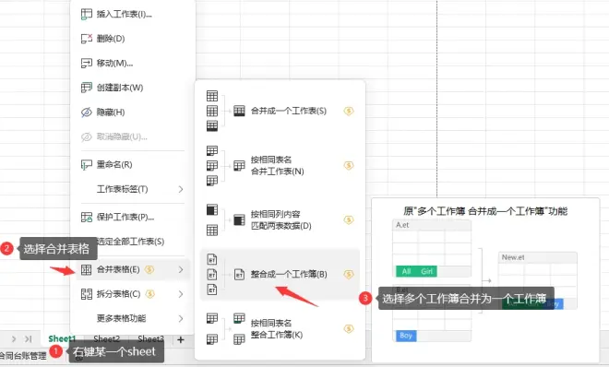
Task: Click the Merge Tables icon (合并表格)
Action: [x=86, y=269]
